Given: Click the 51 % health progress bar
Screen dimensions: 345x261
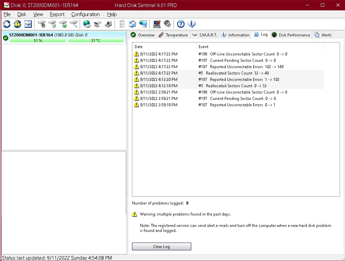Looking at the screenshot, I should pyautogui.click(x=38, y=41).
